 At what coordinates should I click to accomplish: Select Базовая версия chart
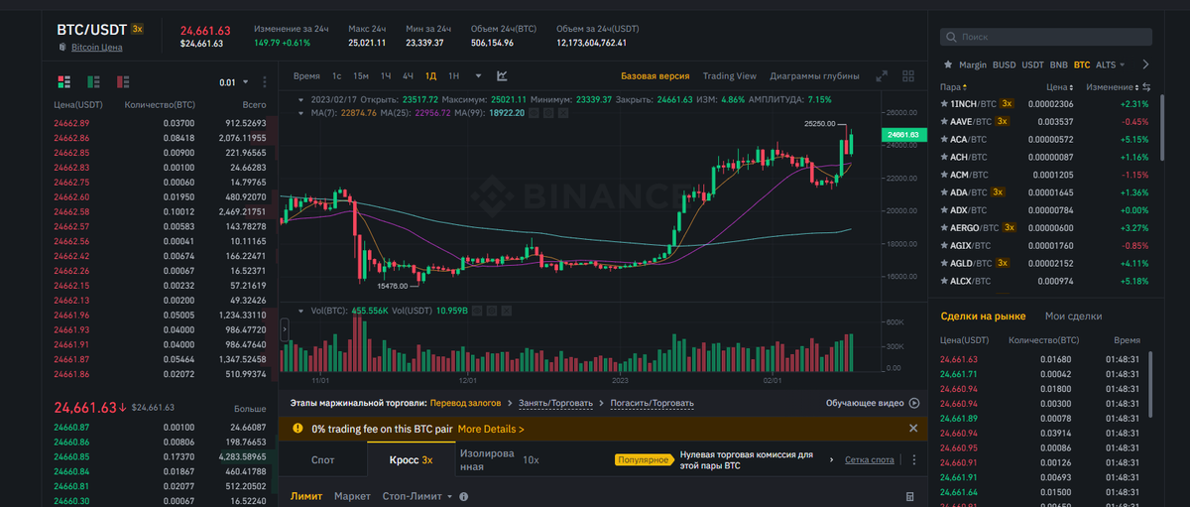(655, 75)
